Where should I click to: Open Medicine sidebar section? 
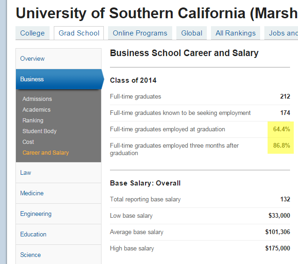click(x=32, y=193)
